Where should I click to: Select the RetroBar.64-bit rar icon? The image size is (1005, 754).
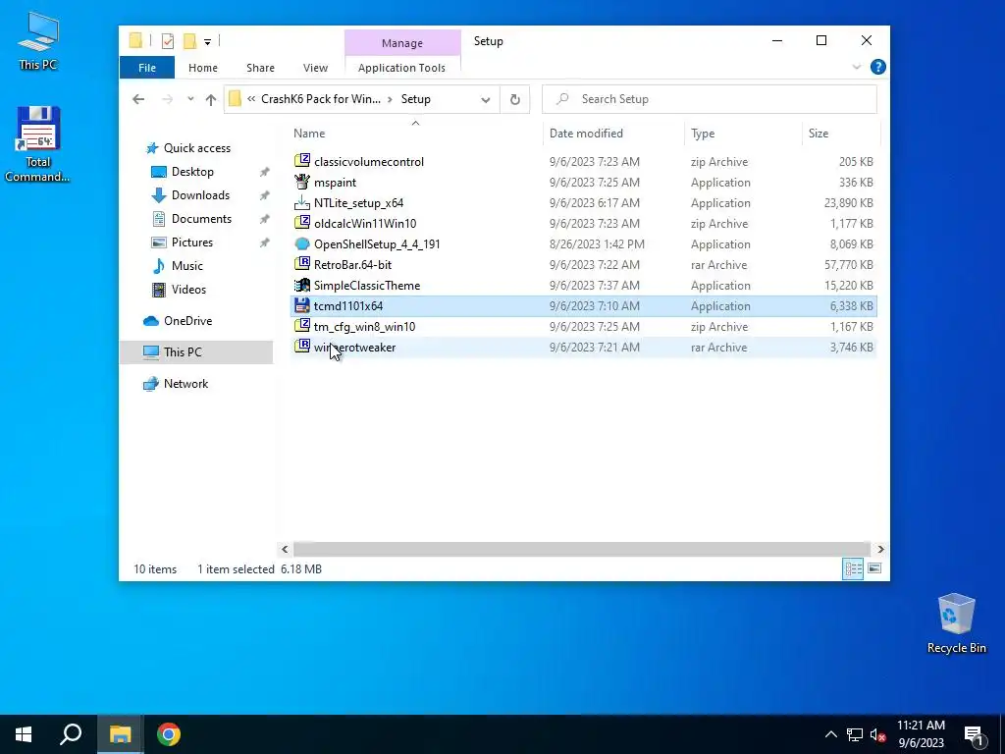tap(302, 265)
